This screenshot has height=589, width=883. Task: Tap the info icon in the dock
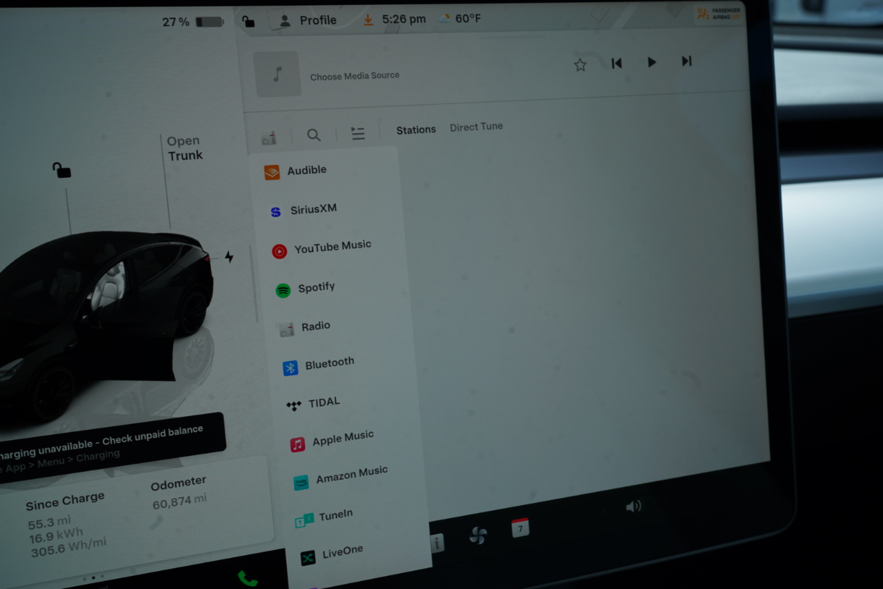[437, 543]
